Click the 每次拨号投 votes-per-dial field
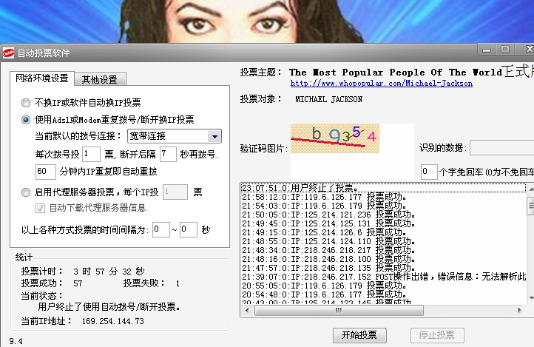The width and height of the screenshot is (534, 347). (91, 154)
